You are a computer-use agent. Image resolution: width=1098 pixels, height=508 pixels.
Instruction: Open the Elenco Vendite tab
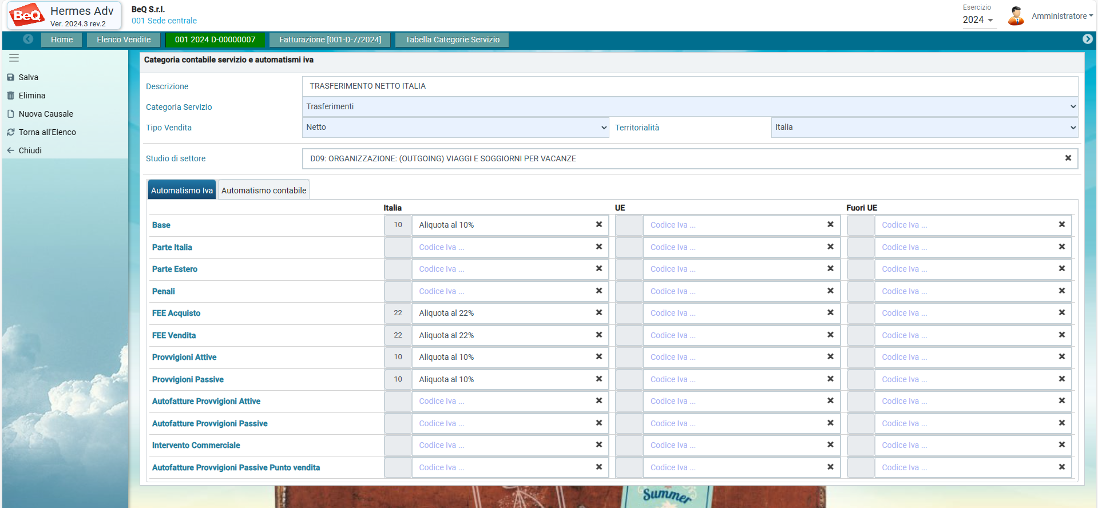(124, 39)
